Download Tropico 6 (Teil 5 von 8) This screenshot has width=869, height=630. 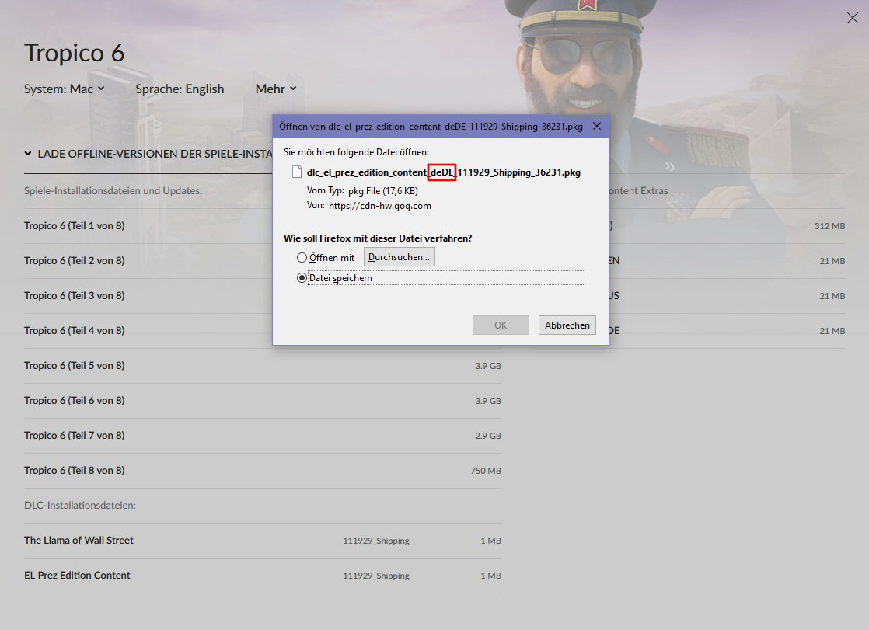pyautogui.click(x=262, y=366)
